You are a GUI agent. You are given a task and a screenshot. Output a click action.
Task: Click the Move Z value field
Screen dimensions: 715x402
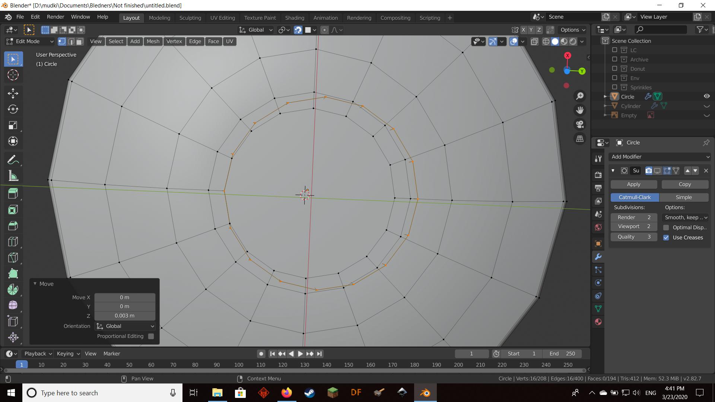pyautogui.click(x=125, y=316)
